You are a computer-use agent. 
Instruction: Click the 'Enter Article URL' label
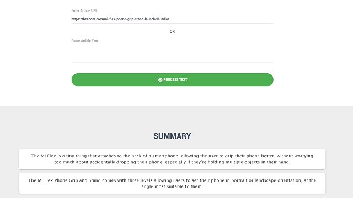84,10
